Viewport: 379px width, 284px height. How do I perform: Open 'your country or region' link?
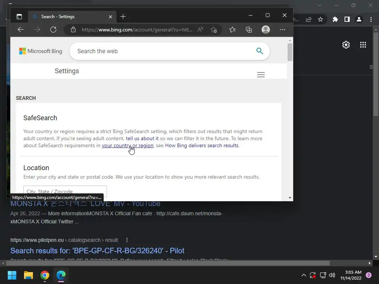click(x=127, y=145)
